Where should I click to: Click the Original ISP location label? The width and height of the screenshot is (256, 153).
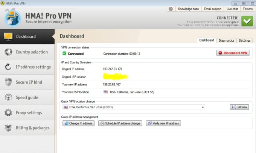point(74,77)
